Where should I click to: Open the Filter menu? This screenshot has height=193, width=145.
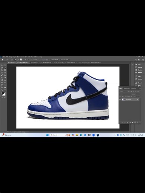pos(26,57)
